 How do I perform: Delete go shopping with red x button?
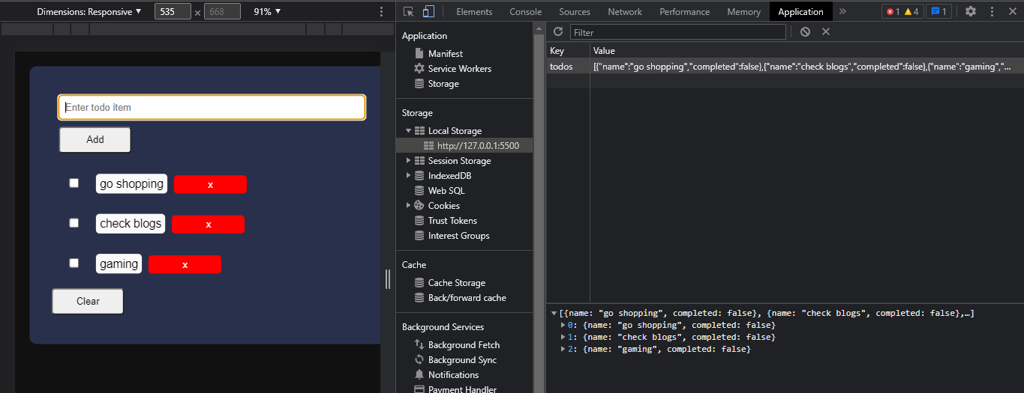coord(210,184)
